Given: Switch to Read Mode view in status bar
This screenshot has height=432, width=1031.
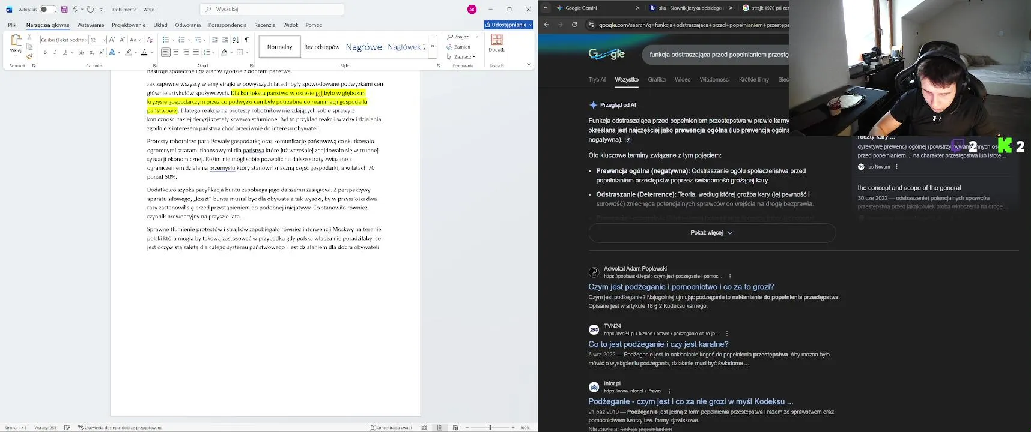Looking at the screenshot, I should point(424,428).
